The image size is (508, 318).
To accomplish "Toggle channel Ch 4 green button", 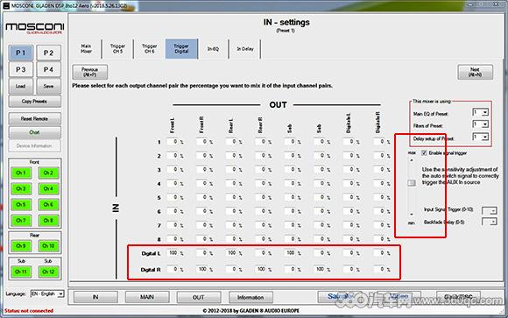I will point(48,188).
